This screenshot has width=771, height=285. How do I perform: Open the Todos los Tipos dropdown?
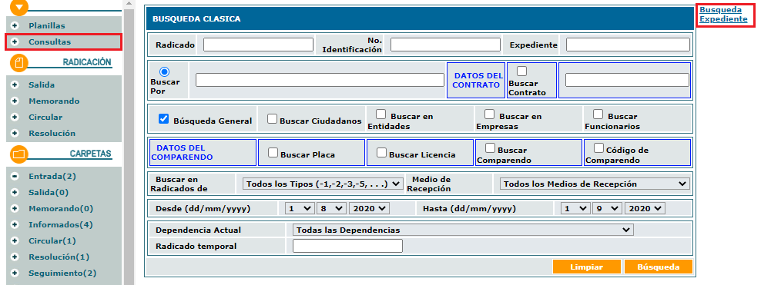[x=323, y=184]
